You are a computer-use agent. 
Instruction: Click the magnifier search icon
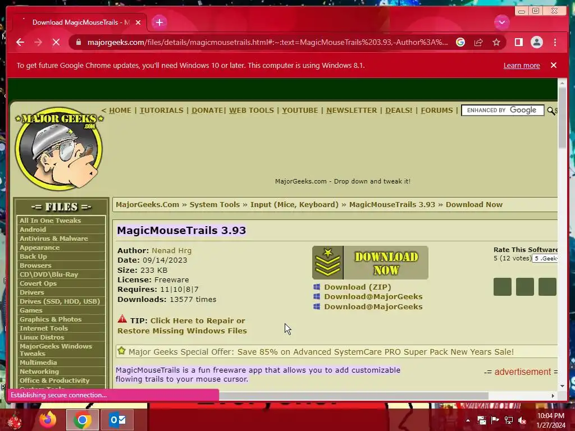click(551, 111)
